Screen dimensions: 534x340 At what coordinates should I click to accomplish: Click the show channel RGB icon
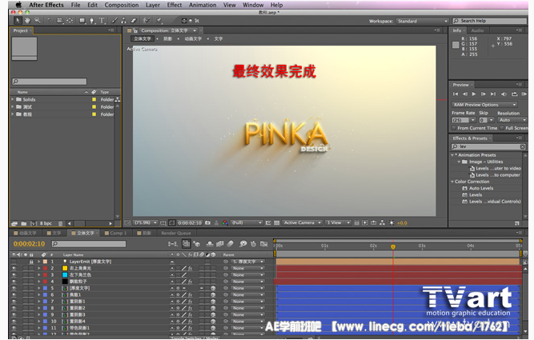tap(225, 223)
